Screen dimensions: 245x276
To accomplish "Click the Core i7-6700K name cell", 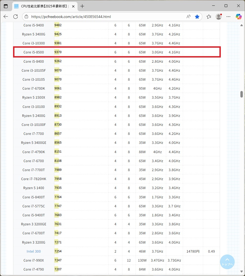I will (x=33, y=88).
